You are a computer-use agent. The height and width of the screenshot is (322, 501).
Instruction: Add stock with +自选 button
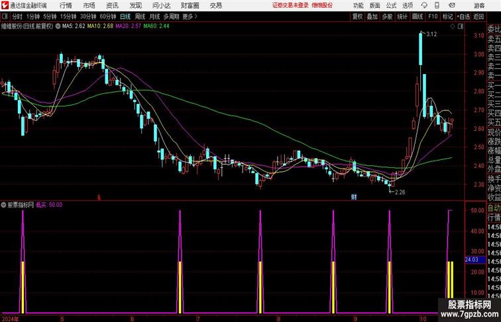tap(463, 17)
